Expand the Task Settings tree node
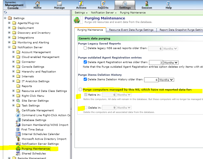203x159 pixels. point(13,105)
